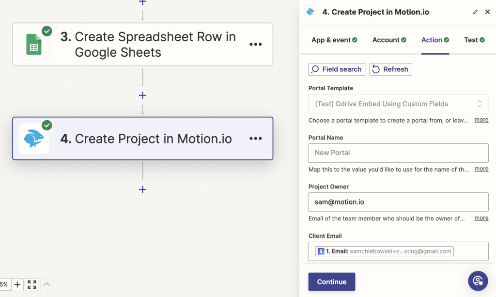Click the more link under Project Owner
Screen dimensions: 496x297
(481, 218)
